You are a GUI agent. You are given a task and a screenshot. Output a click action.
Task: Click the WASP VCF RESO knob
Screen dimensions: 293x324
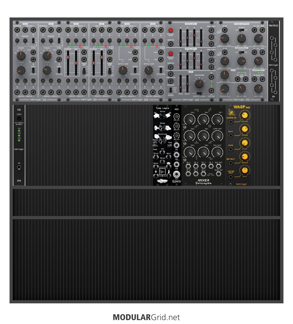245,156
